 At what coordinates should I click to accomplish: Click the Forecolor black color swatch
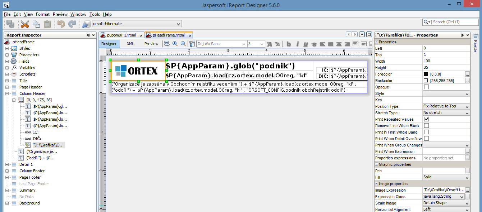click(x=426, y=74)
